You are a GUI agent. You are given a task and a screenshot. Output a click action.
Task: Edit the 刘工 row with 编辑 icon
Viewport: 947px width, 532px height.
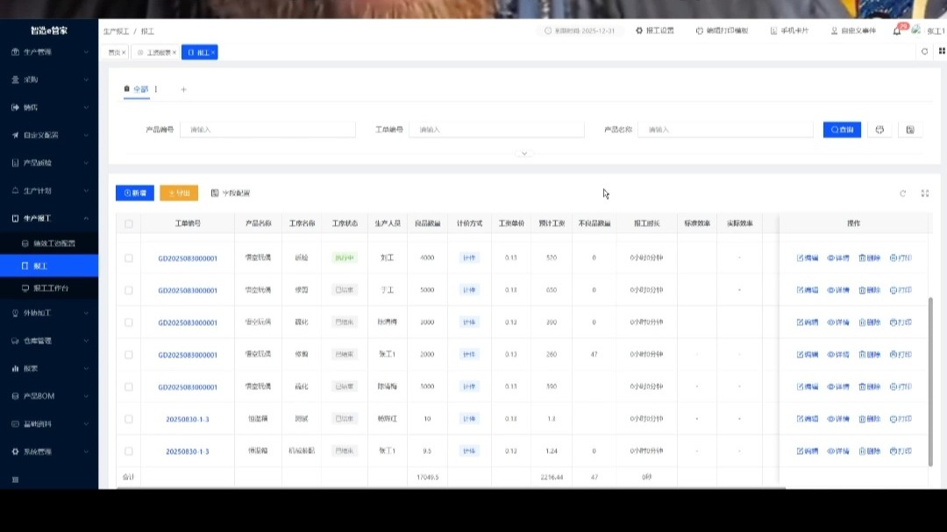[807, 258]
